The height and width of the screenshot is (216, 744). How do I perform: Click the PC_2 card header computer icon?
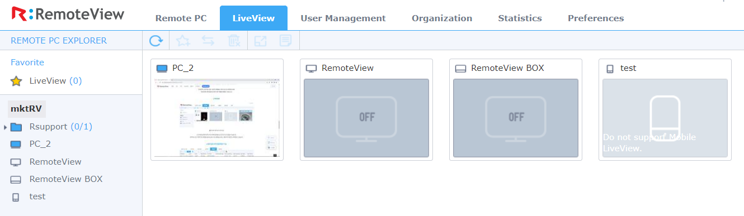click(162, 69)
